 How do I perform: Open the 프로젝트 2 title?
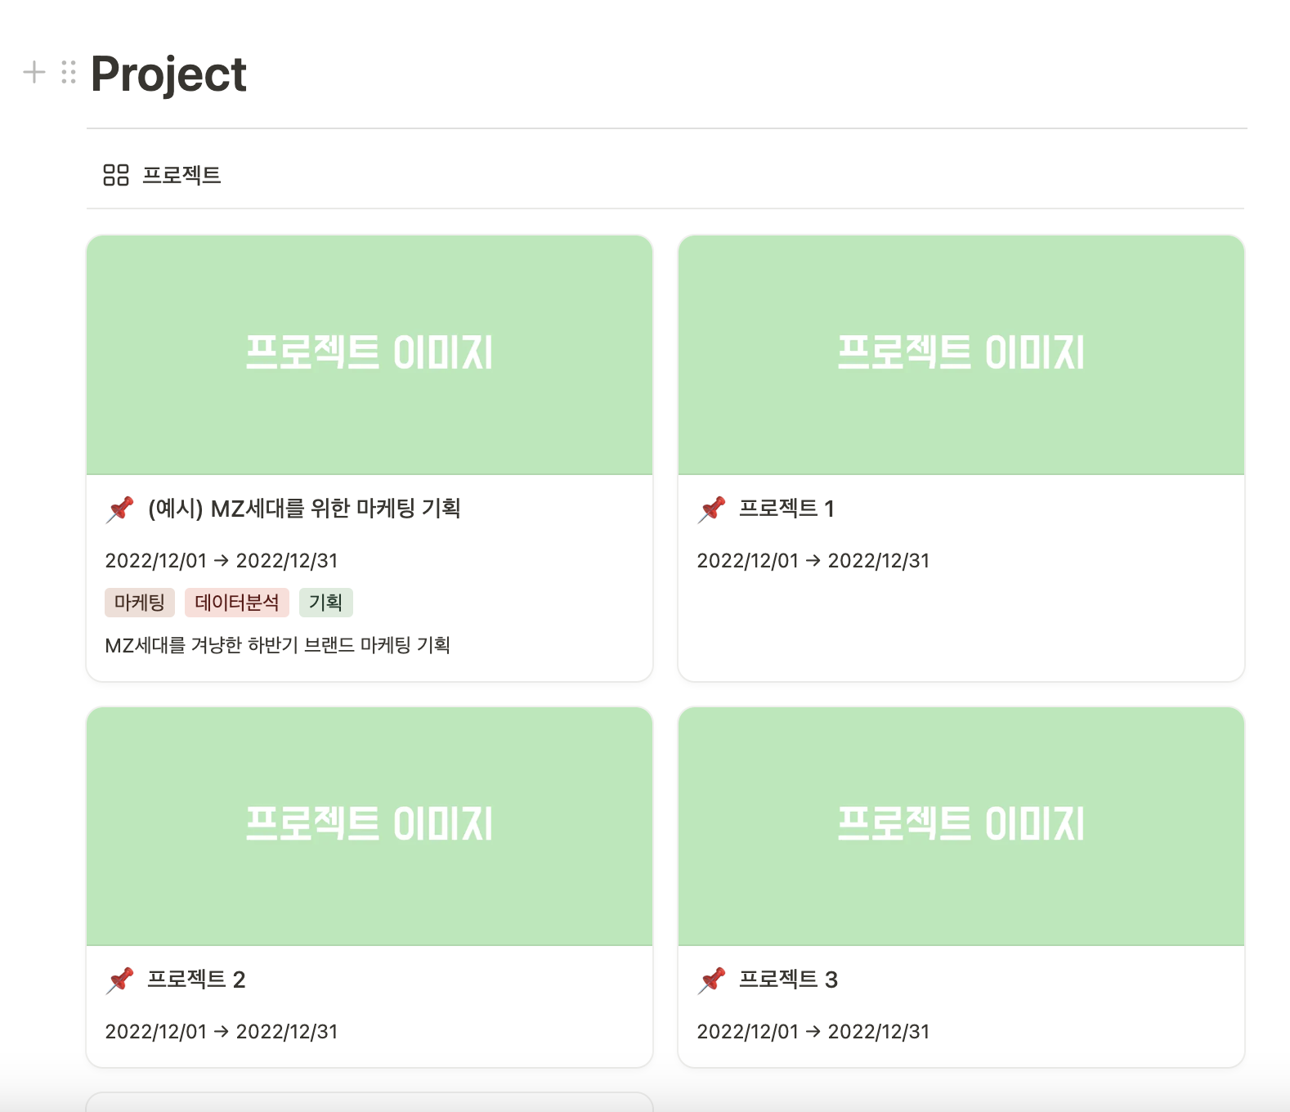tap(196, 980)
